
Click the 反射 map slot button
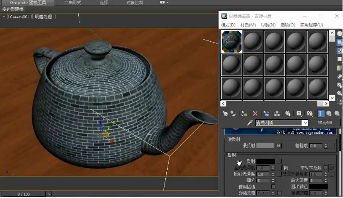coord(279,161)
